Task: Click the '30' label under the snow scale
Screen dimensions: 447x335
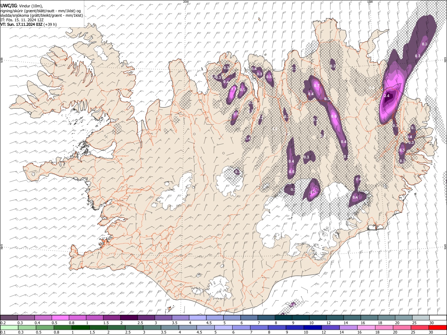Action: point(432,323)
